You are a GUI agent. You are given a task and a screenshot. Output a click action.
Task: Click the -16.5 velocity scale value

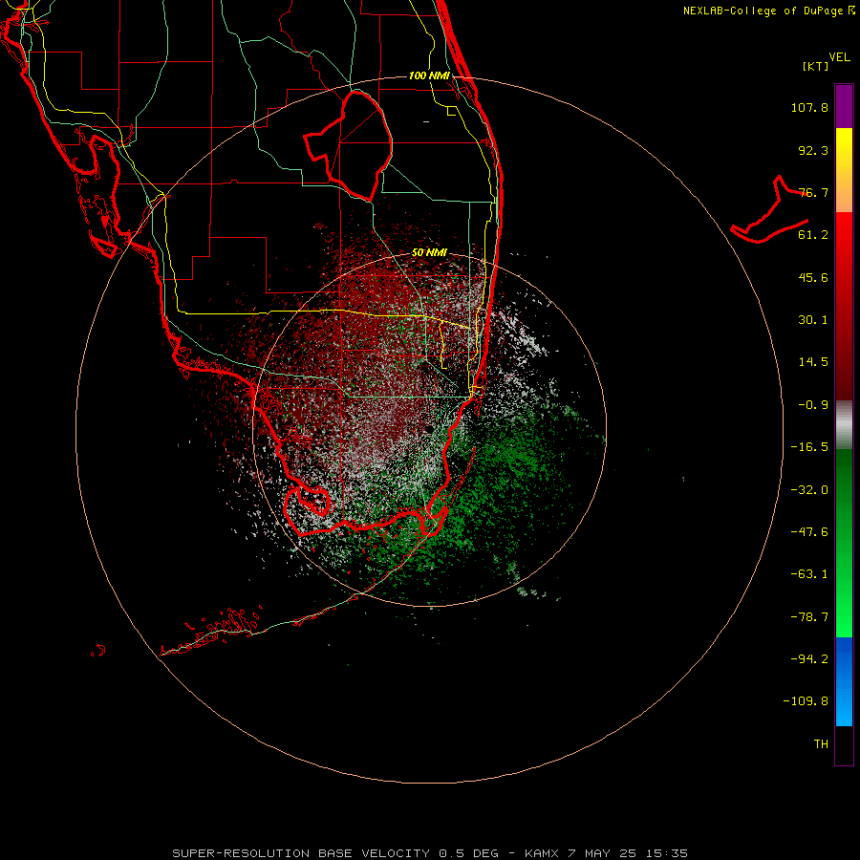click(809, 447)
